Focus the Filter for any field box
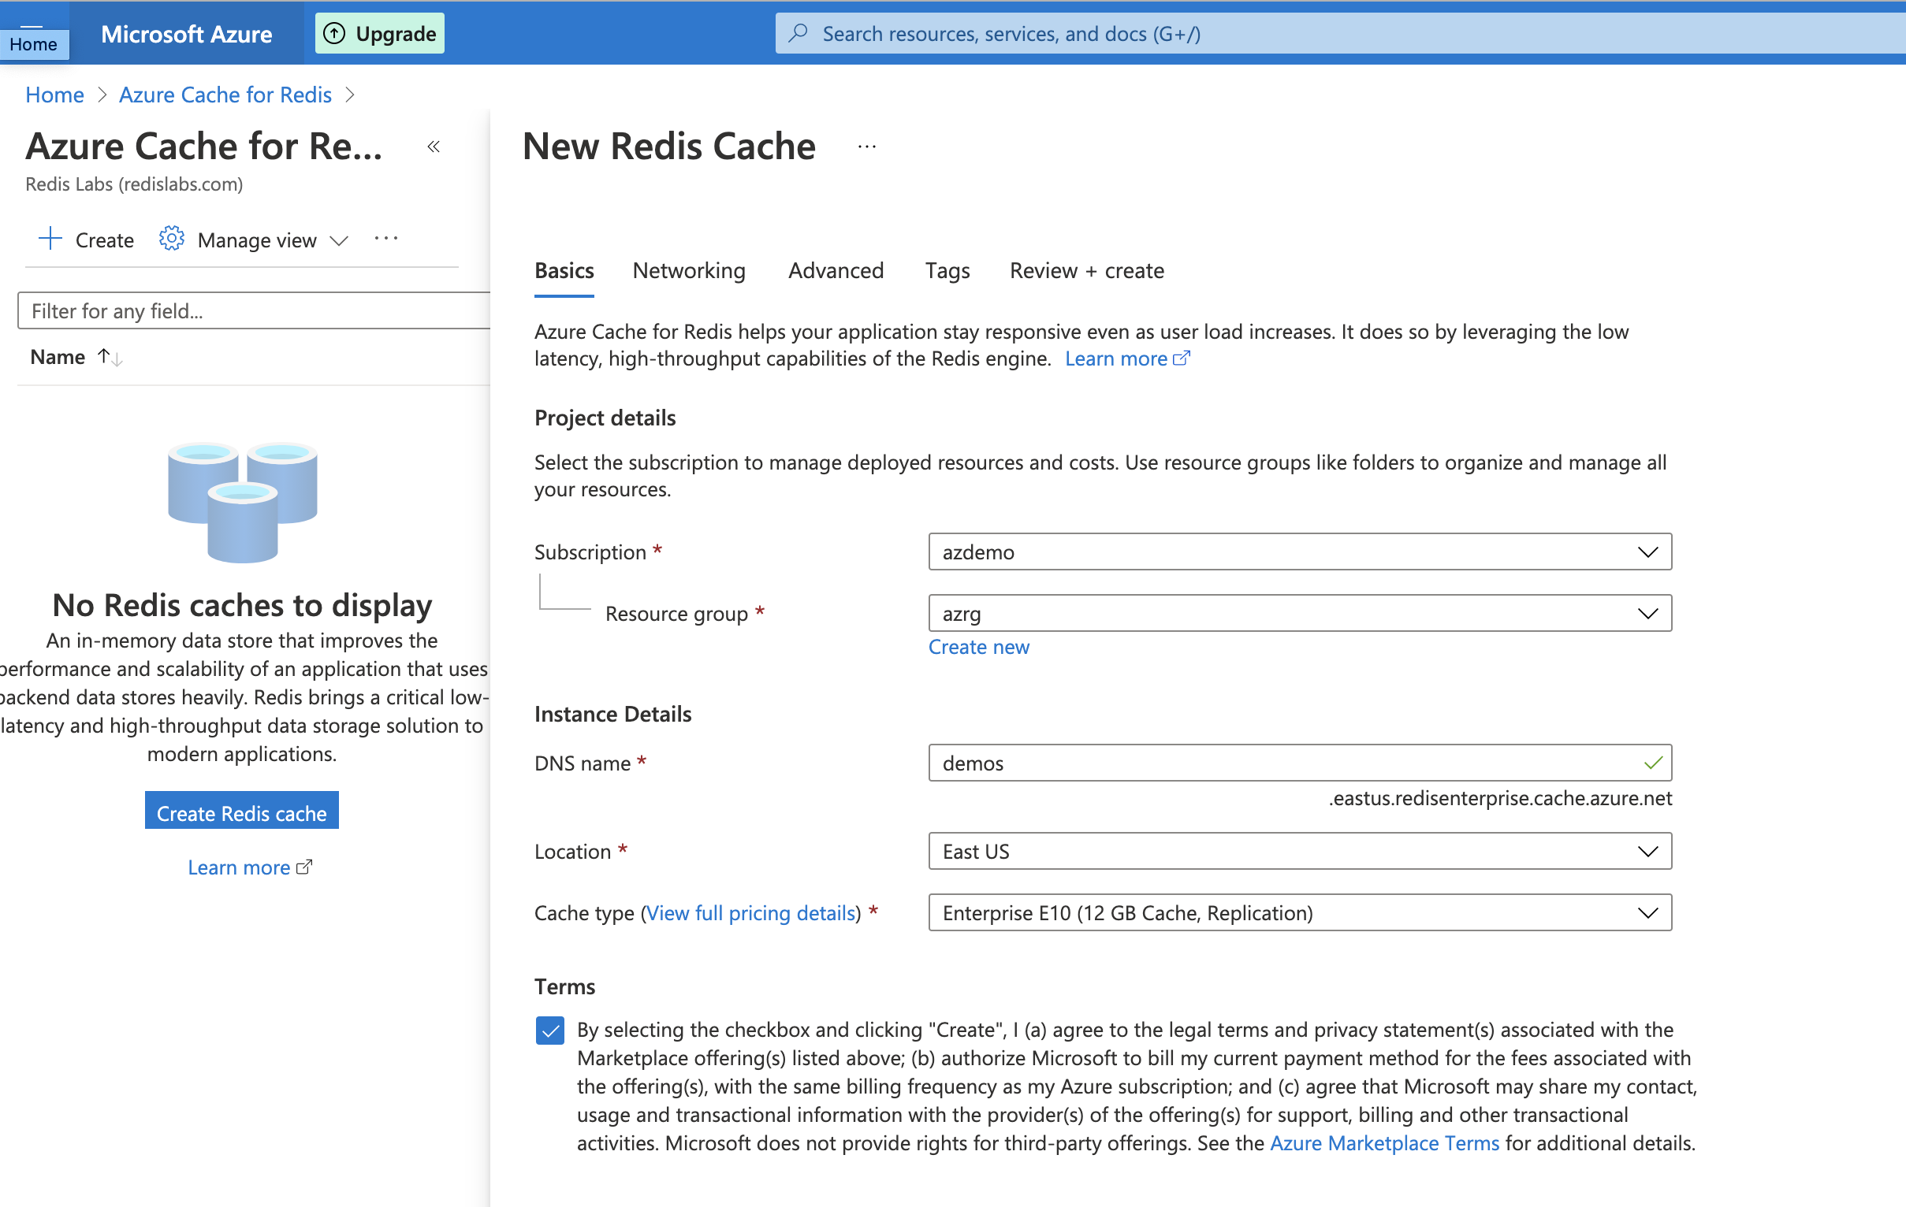The width and height of the screenshot is (1906, 1207). [x=254, y=311]
